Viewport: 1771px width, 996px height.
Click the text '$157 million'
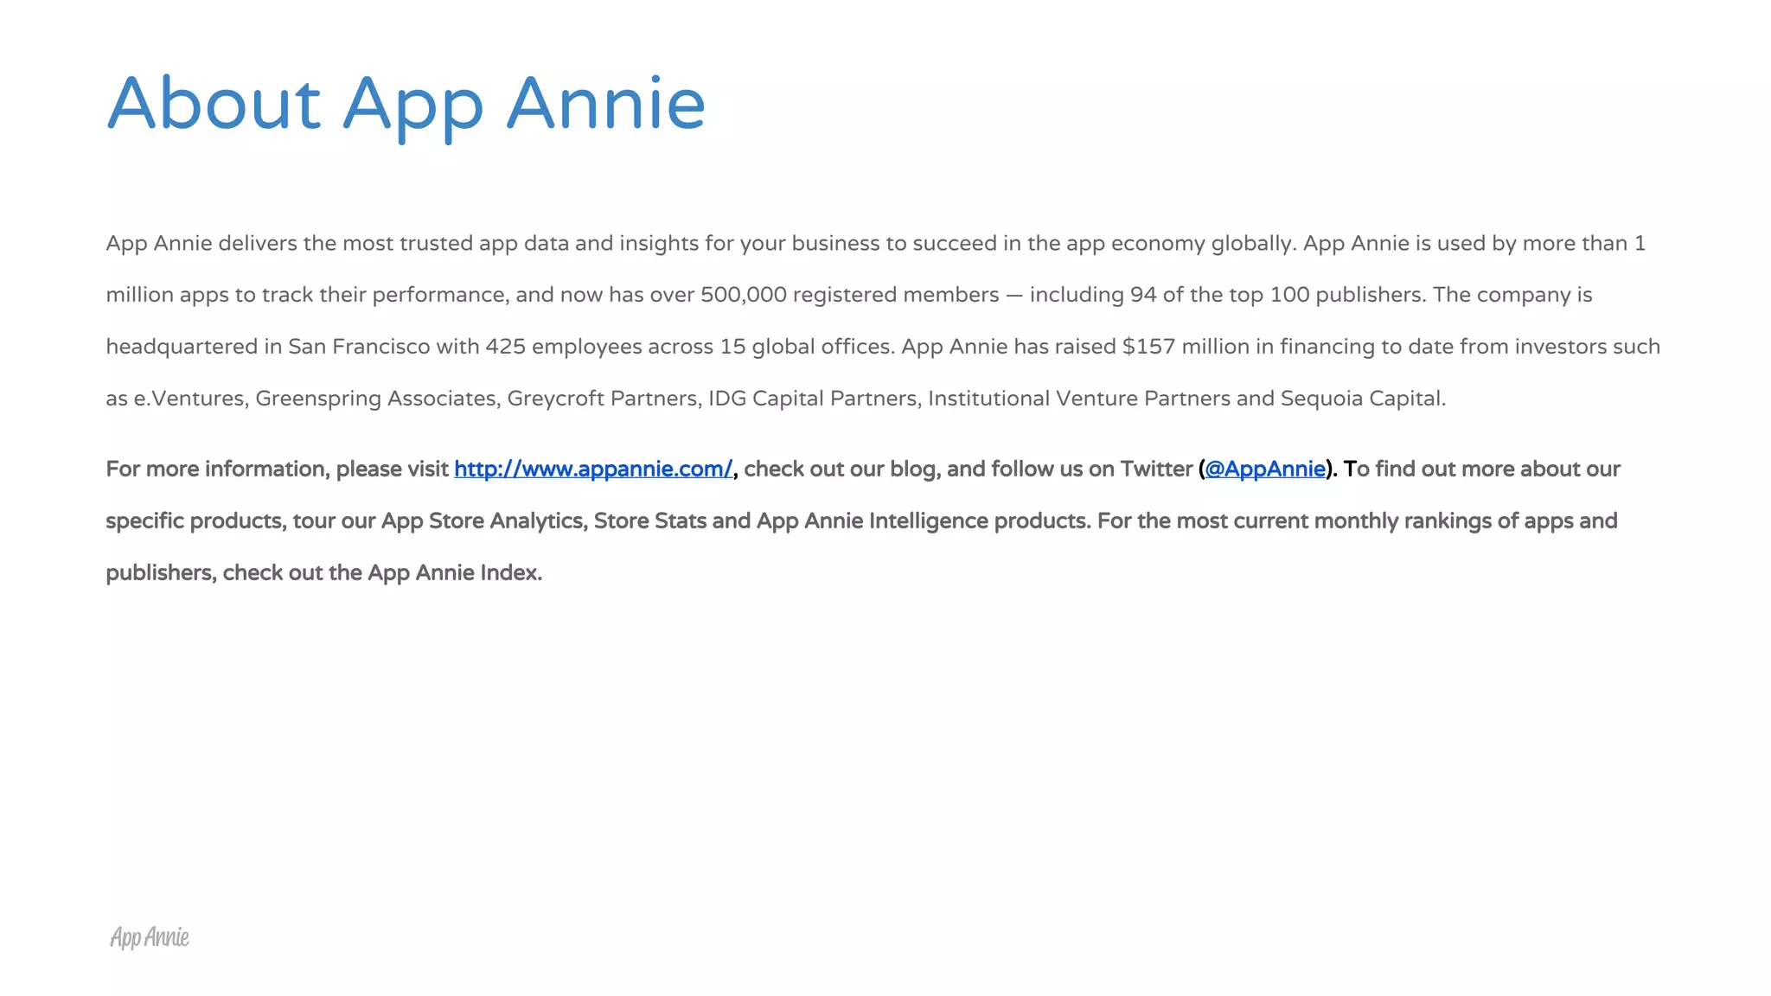(x=1186, y=347)
